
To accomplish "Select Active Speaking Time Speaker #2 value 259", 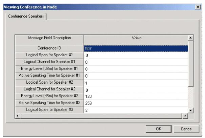I will pyautogui.click(x=136, y=103).
